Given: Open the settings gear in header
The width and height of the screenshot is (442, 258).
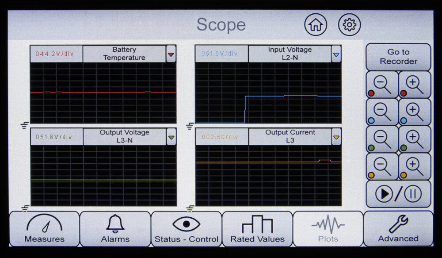Looking at the screenshot, I should pos(350,25).
